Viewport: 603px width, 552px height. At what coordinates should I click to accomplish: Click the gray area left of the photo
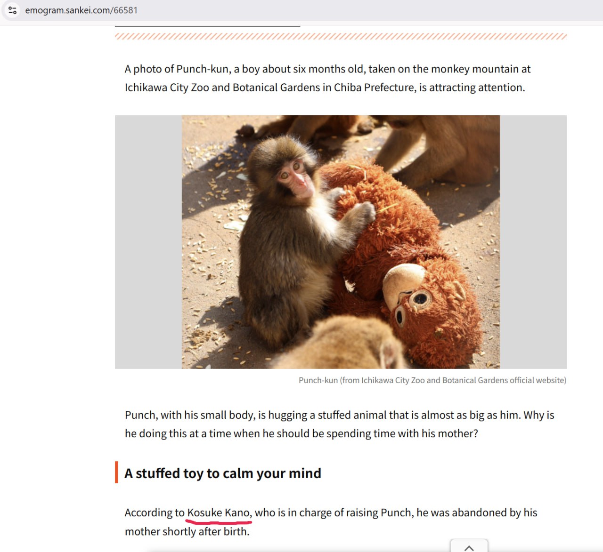(x=148, y=242)
